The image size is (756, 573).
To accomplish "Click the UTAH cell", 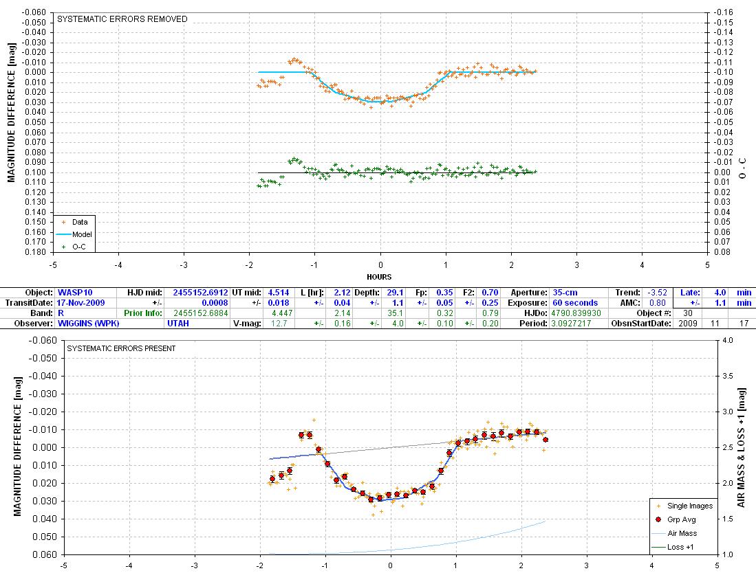I will point(197,323).
